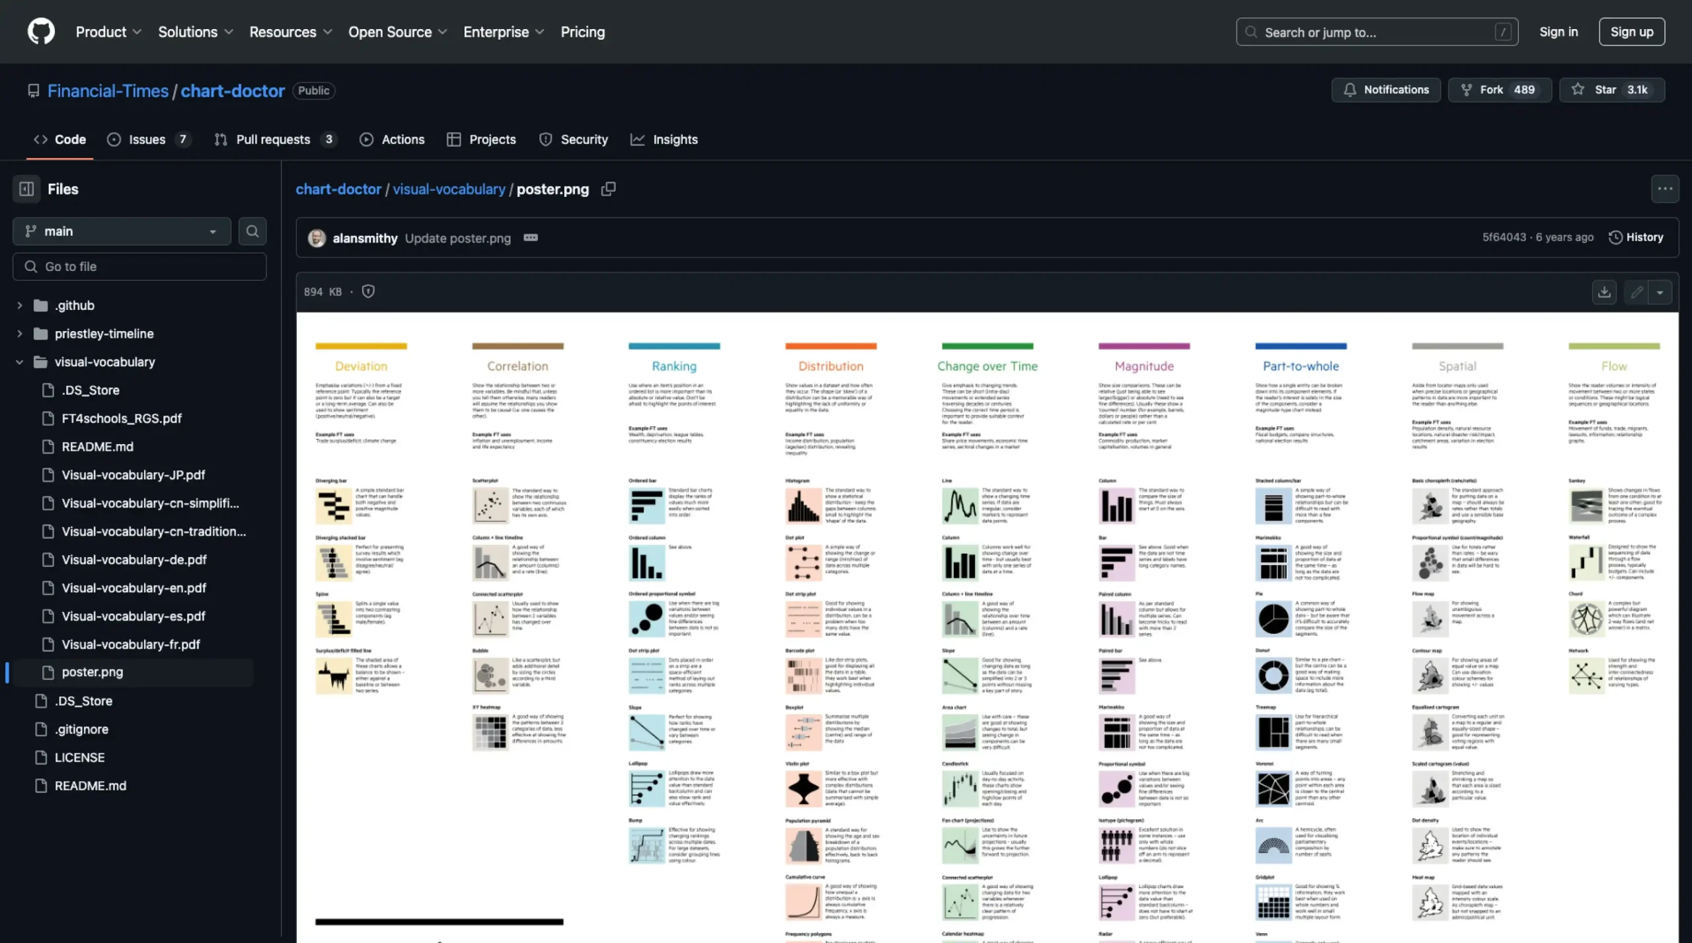1692x943 pixels.
Task: Go to the Pricing page
Action: pos(582,32)
